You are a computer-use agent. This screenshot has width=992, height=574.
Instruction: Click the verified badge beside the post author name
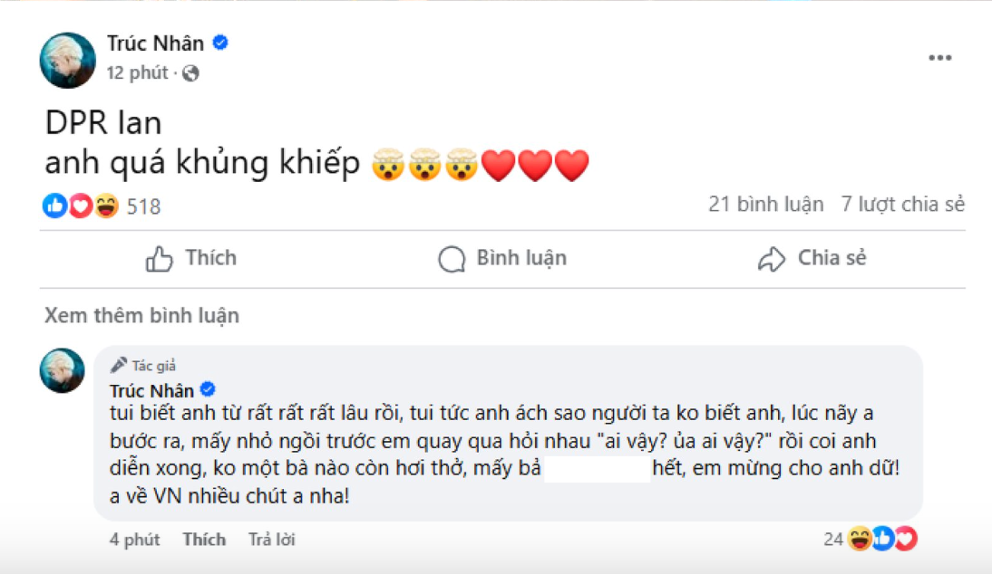[220, 43]
